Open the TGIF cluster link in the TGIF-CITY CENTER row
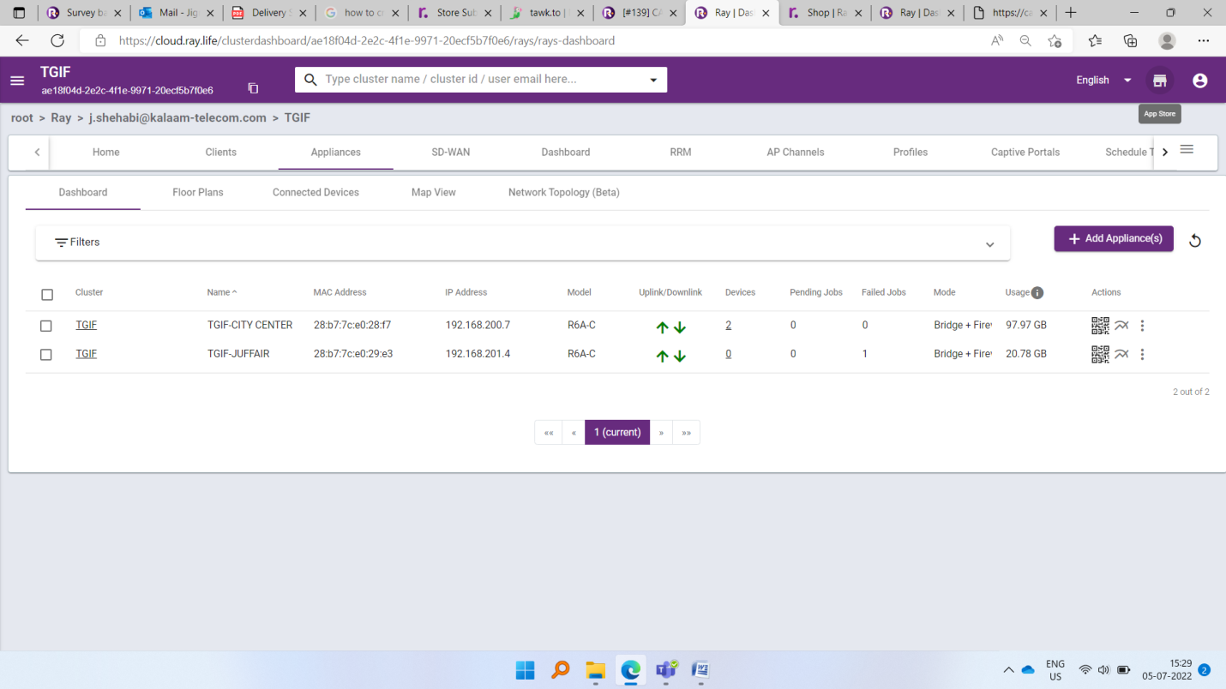Viewport: 1226px width, 689px height. coord(86,326)
